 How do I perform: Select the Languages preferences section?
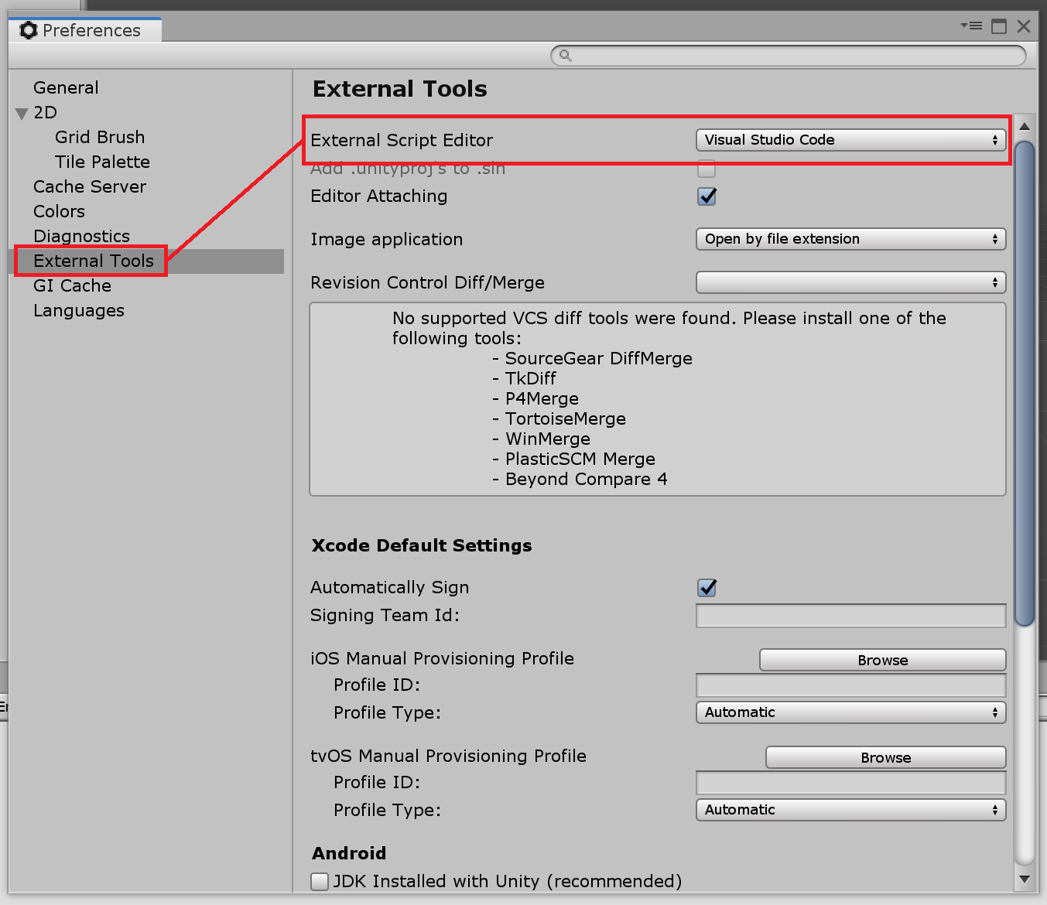click(x=78, y=310)
